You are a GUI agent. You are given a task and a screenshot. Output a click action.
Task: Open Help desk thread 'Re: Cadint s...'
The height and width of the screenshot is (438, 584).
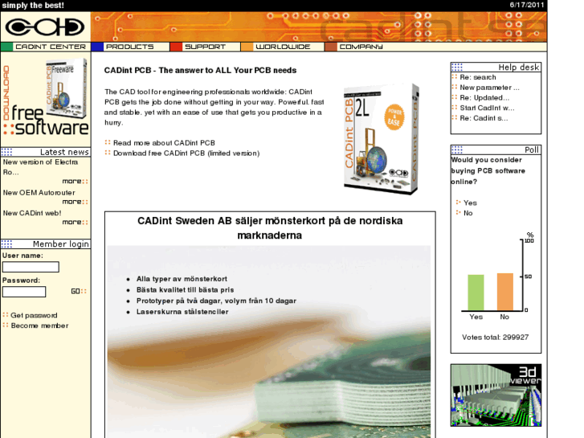click(x=484, y=118)
